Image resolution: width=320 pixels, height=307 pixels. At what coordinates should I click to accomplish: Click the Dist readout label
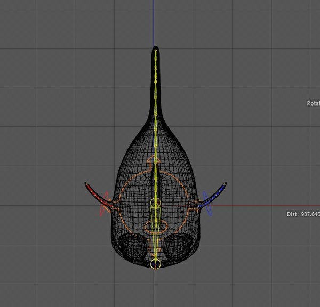click(303, 214)
